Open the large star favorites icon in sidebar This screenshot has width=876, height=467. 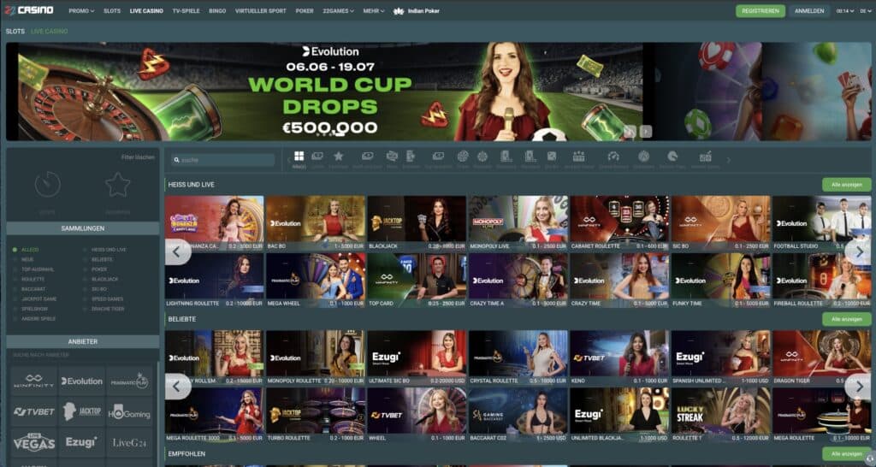point(118,185)
